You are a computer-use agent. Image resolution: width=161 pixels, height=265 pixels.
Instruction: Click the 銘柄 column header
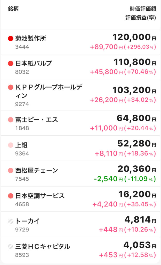pyautogui.click(x=13, y=9)
